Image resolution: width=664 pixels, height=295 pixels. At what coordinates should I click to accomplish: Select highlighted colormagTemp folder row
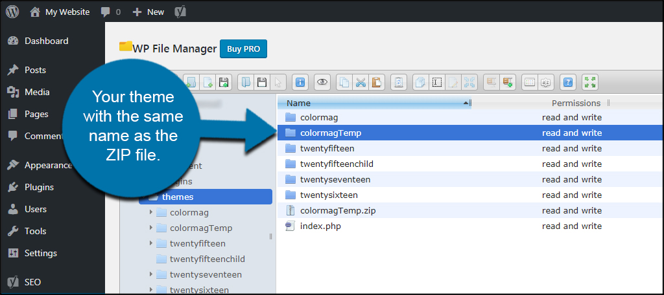click(470, 133)
